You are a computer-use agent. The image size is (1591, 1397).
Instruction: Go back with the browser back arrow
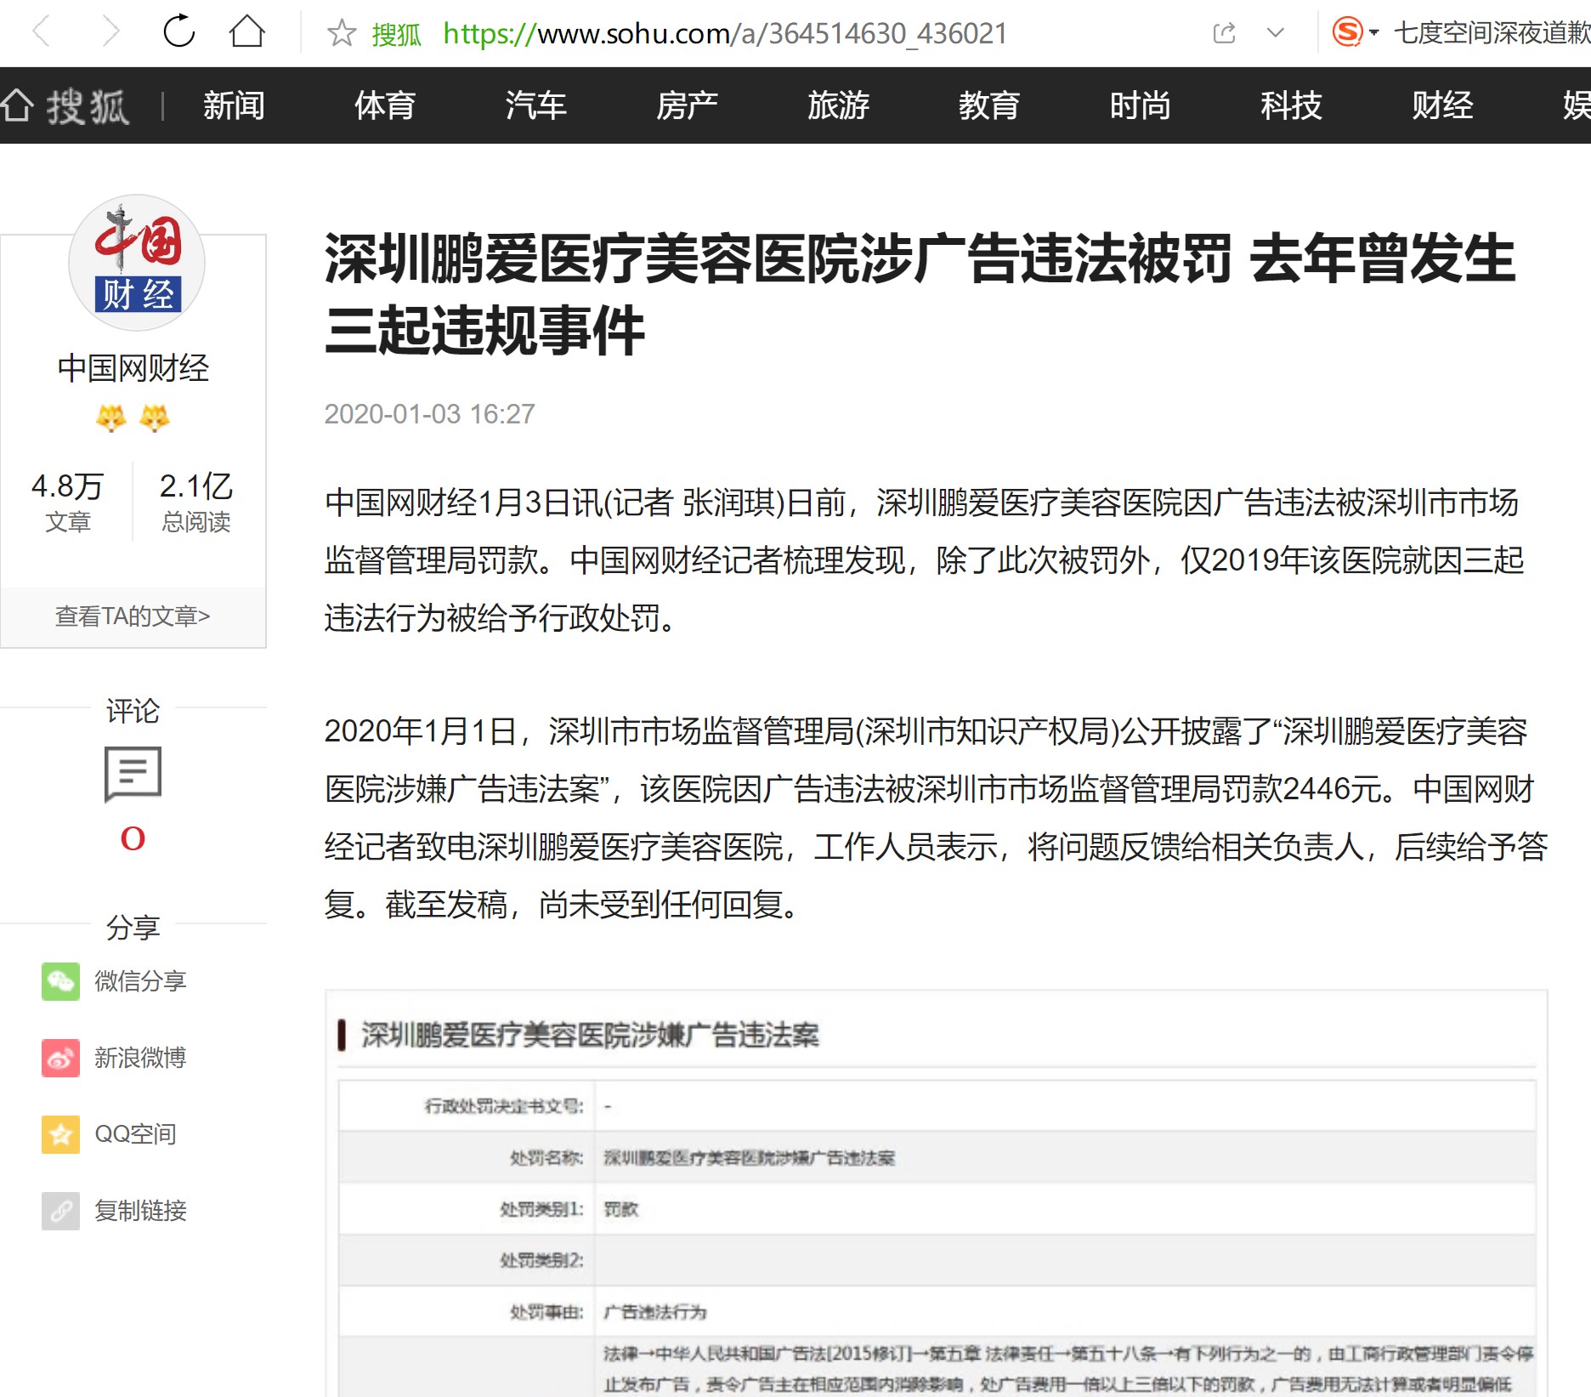click(41, 32)
